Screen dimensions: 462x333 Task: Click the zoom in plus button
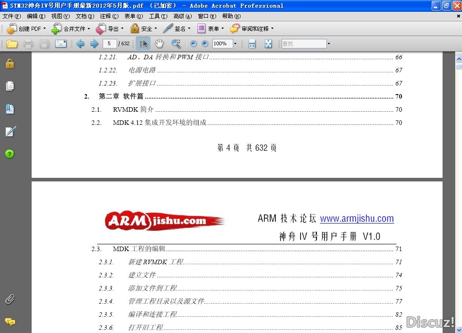(x=204, y=43)
